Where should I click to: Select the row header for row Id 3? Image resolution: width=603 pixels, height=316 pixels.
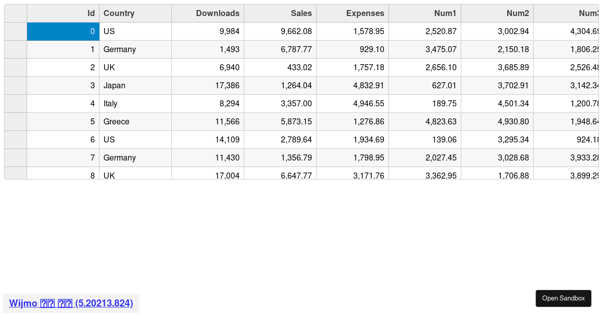point(16,86)
